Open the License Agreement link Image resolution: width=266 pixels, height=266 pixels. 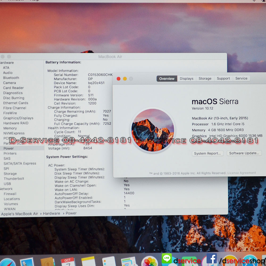(242, 173)
